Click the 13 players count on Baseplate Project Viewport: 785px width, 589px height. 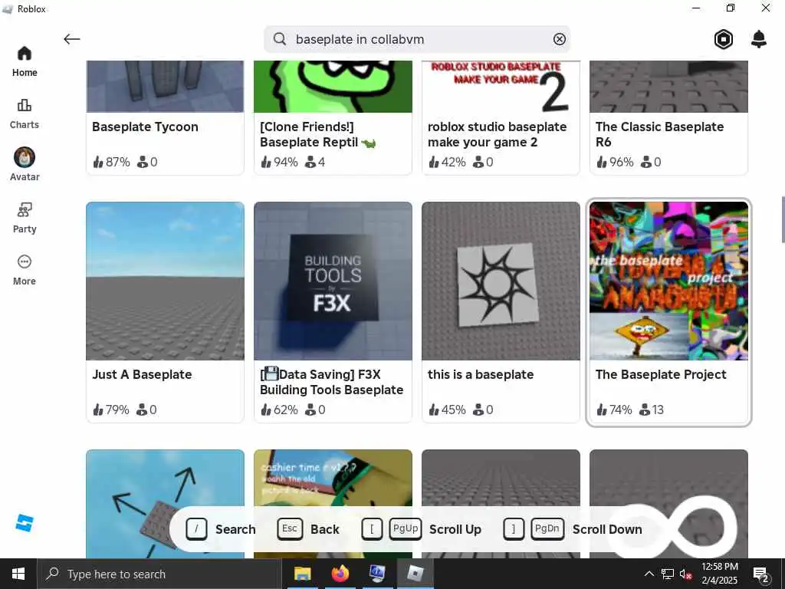(652, 410)
